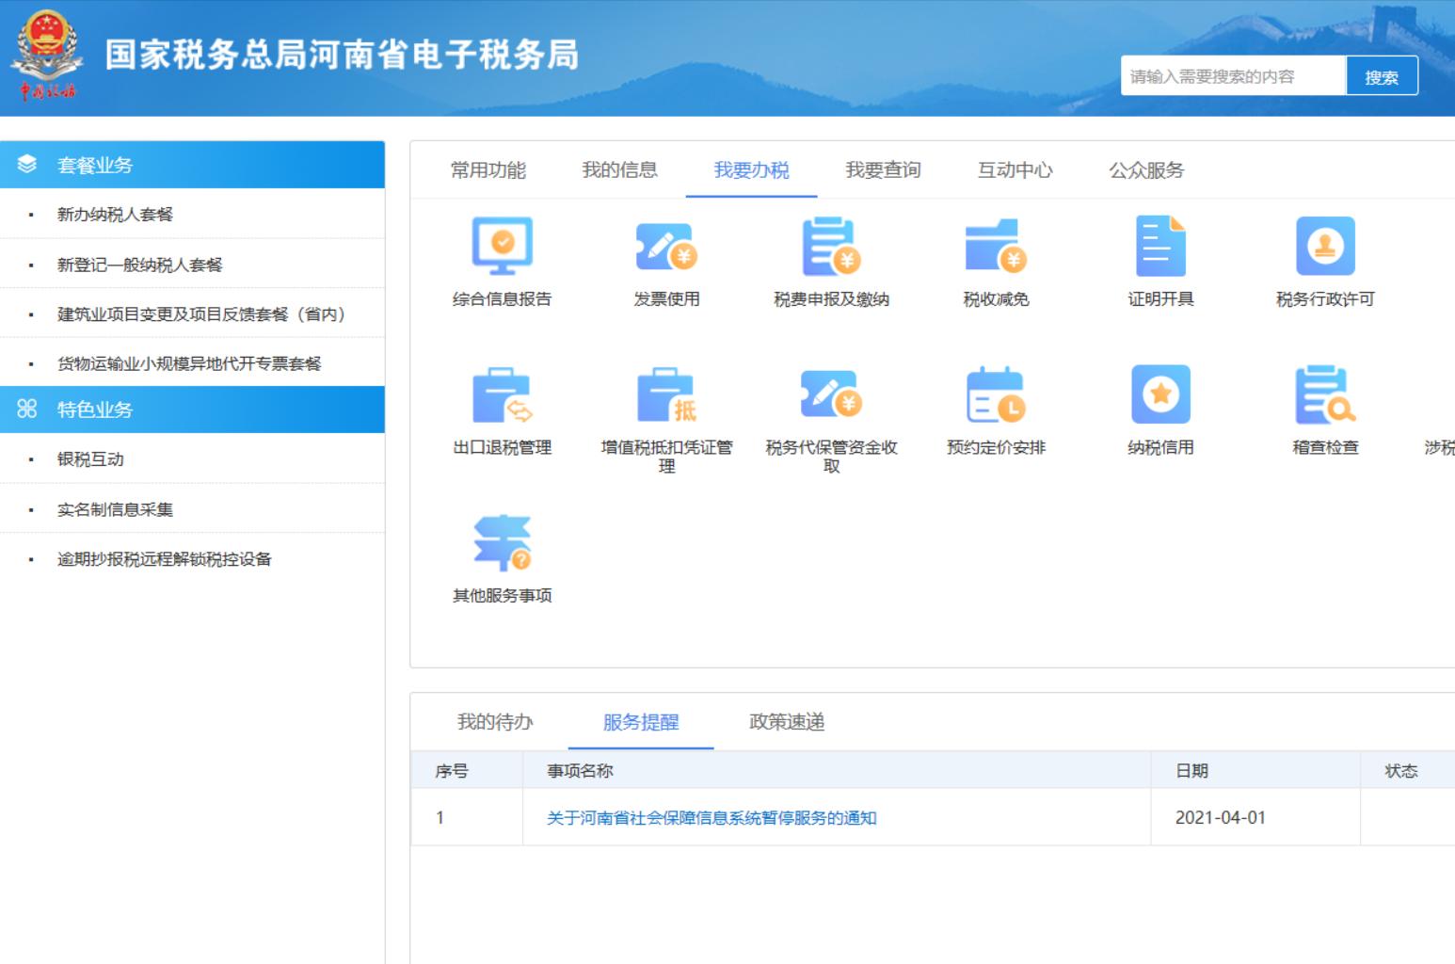1455x964 pixels.
Task: Switch to the 我的待办 tab
Action: click(493, 721)
